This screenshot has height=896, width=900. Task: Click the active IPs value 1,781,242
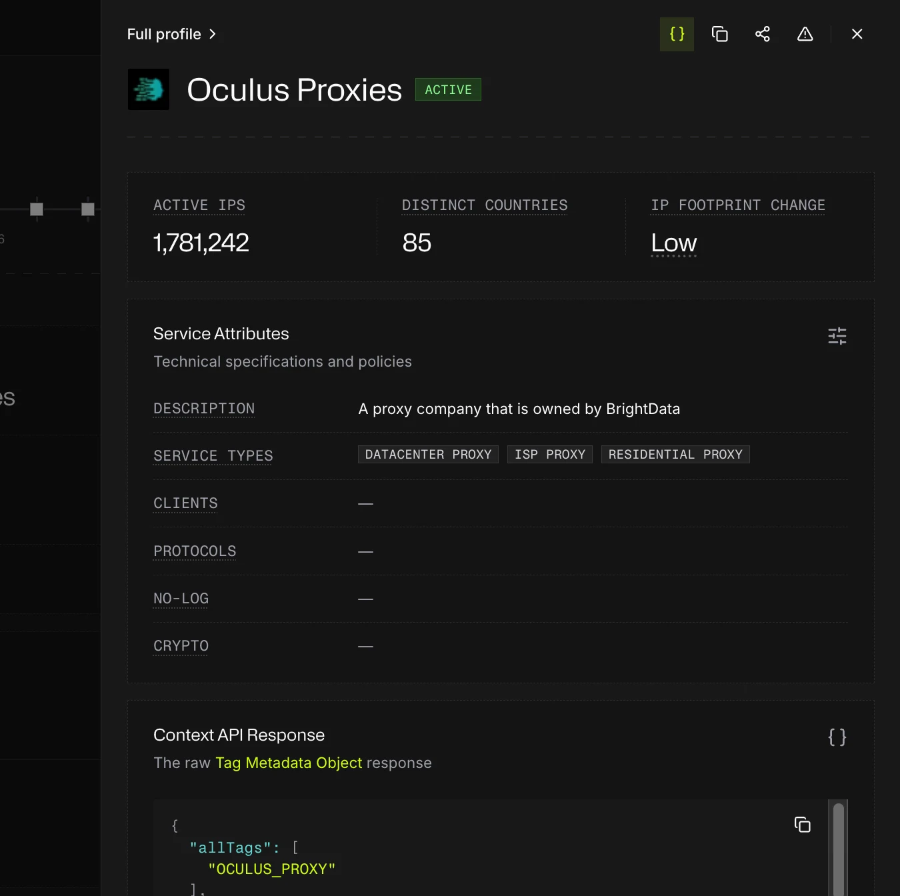[201, 243]
